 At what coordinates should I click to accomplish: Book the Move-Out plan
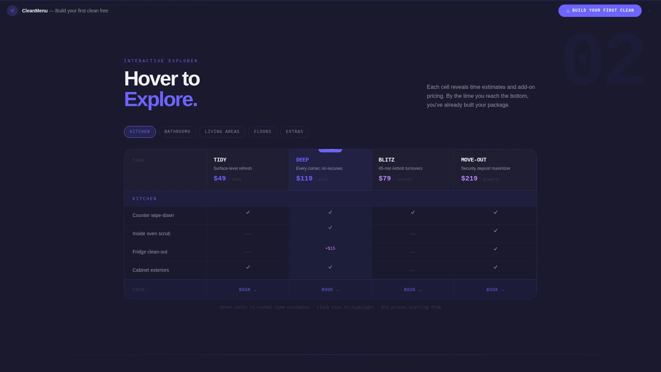[495, 290]
